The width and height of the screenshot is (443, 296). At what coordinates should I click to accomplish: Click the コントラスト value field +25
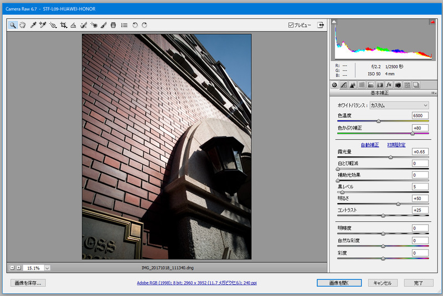(420, 210)
